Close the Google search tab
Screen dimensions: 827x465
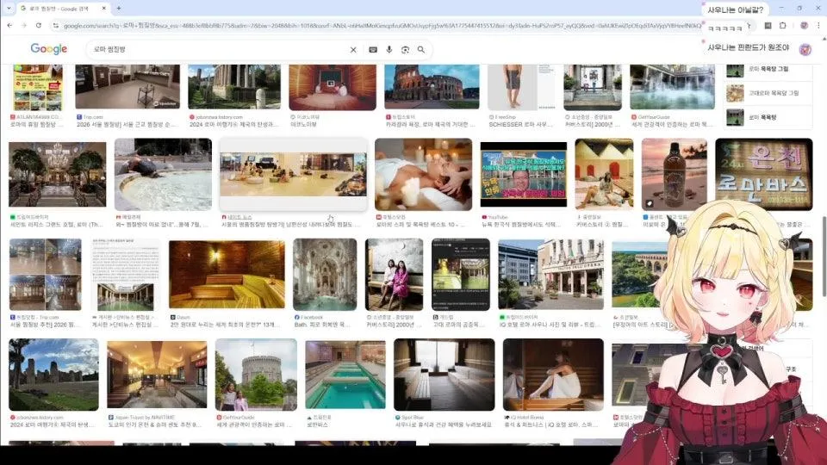click(105, 8)
